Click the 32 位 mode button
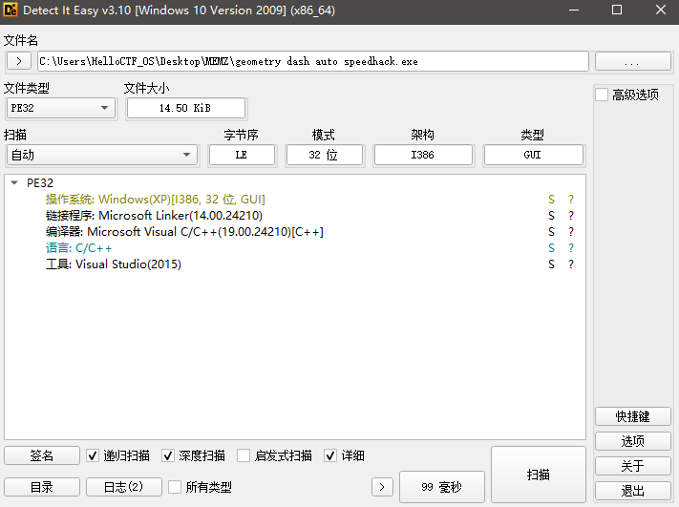This screenshot has width=679, height=507. 325,155
